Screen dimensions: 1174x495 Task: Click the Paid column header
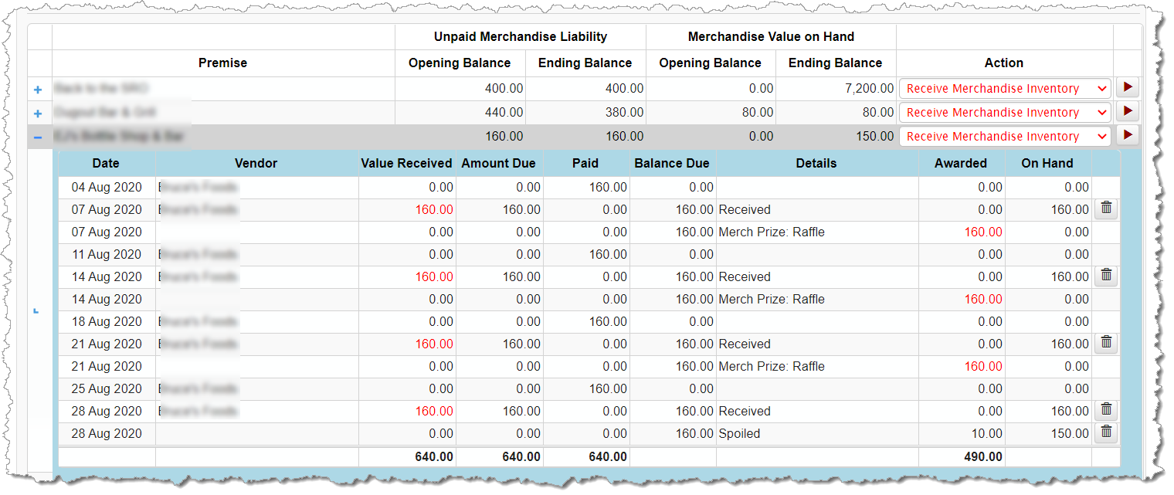click(x=585, y=164)
